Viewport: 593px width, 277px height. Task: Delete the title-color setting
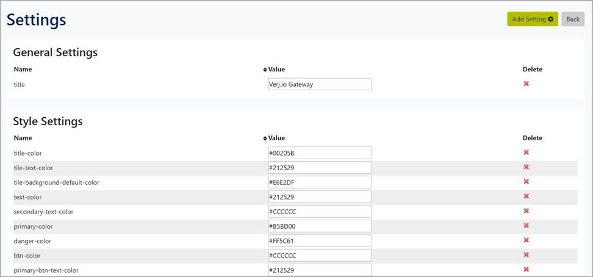click(526, 153)
